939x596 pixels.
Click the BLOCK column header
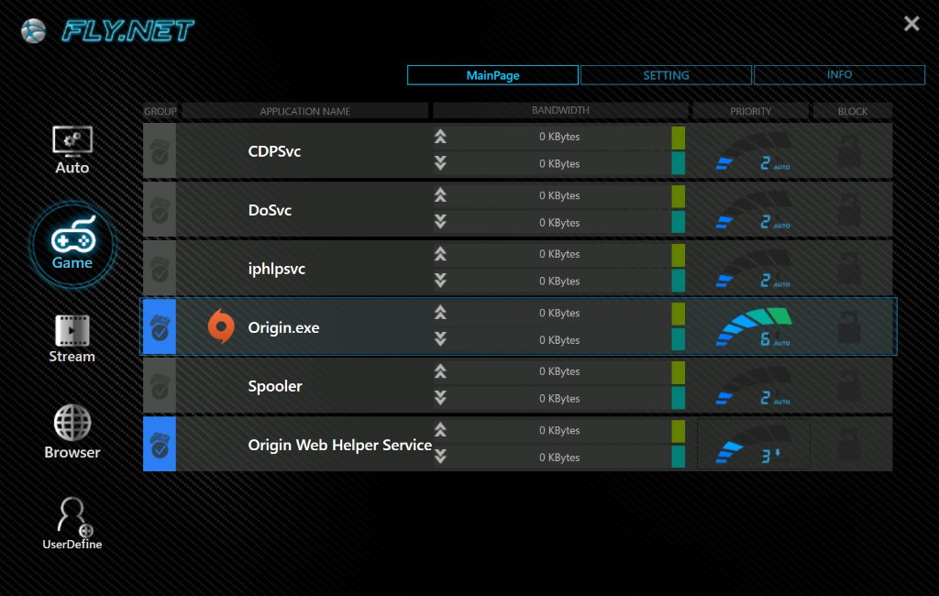click(852, 111)
